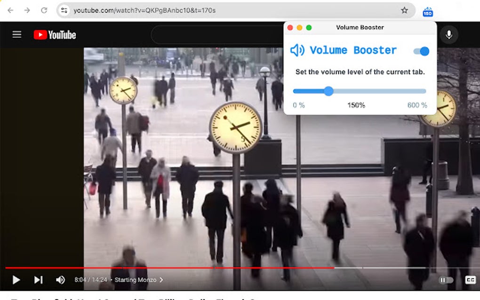Close the Volume Booster popup window
The image size is (480, 300).
pos(290,28)
